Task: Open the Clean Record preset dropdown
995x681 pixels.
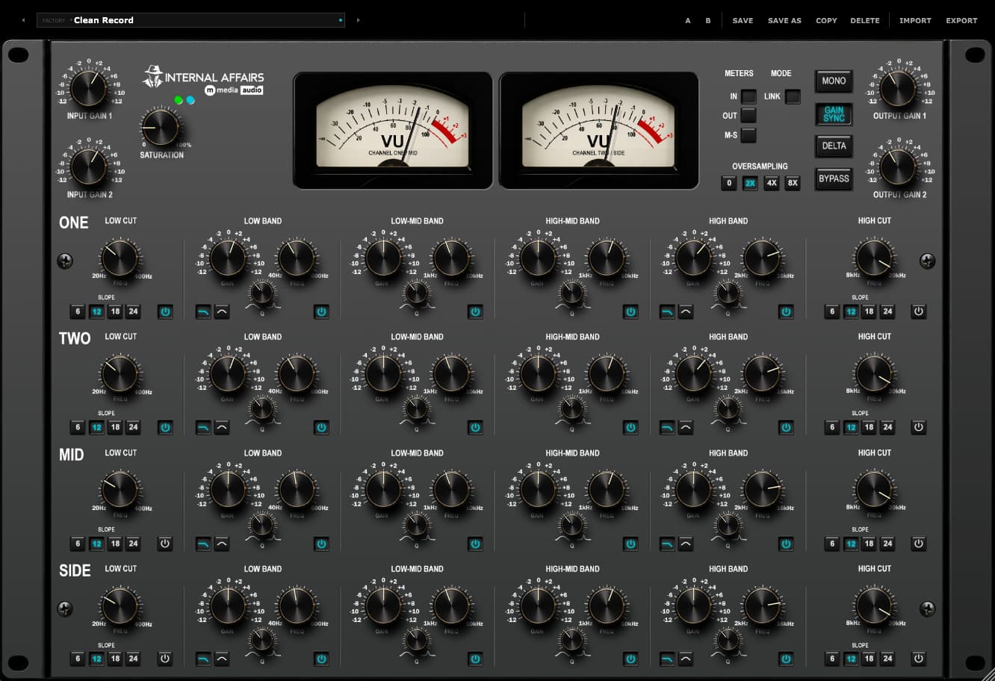Action: 190,20
